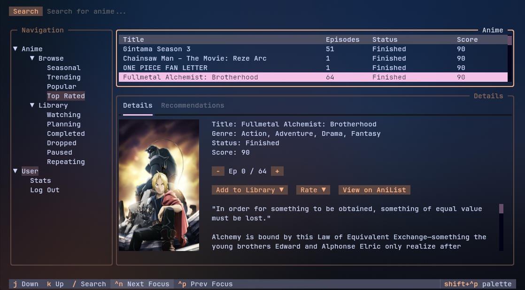Select the Library label in navigation tree

pos(53,105)
